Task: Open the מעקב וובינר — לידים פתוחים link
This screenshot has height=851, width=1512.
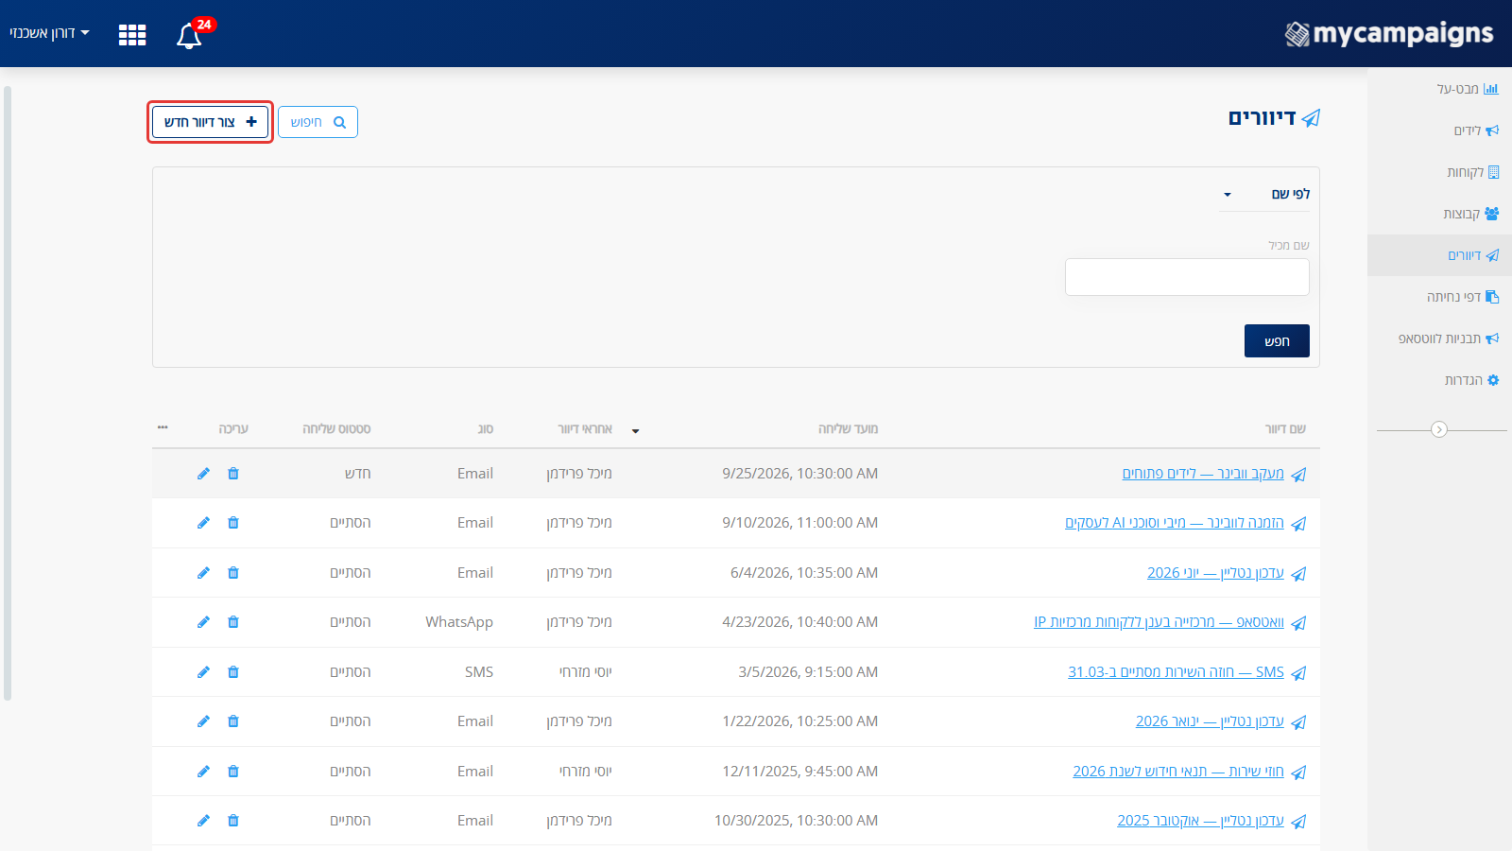Action: coord(1203,474)
